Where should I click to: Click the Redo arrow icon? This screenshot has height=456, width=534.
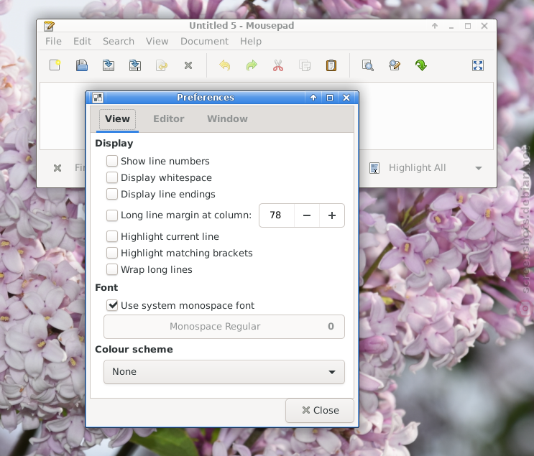(x=252, y=65)
